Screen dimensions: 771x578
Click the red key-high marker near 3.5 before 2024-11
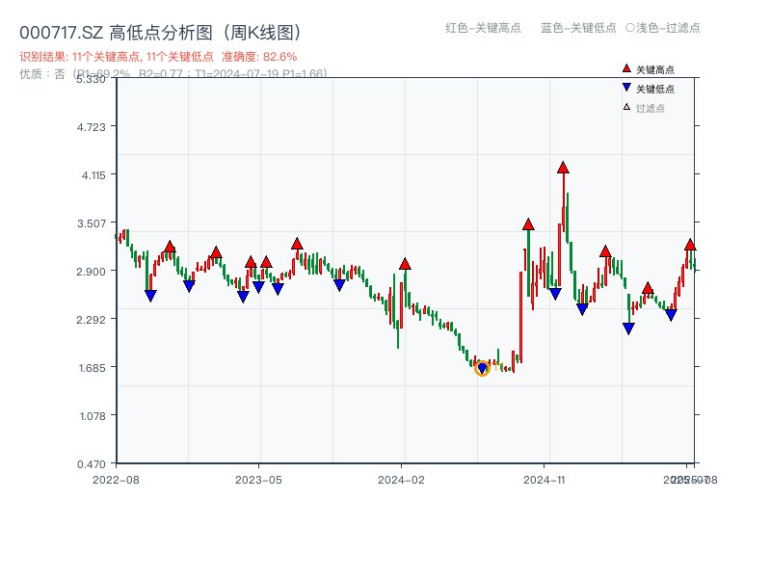528,224
